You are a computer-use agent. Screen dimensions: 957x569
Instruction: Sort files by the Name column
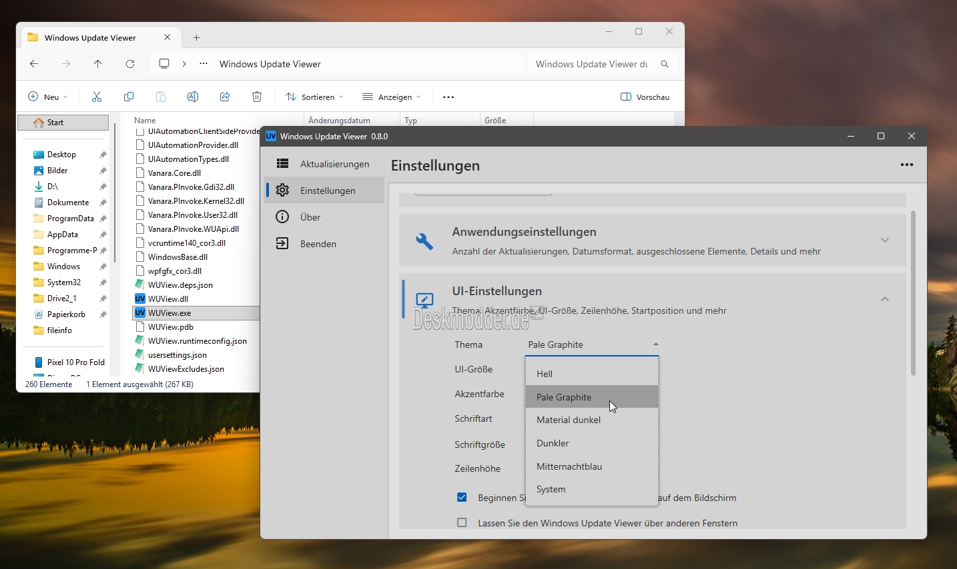145,121
